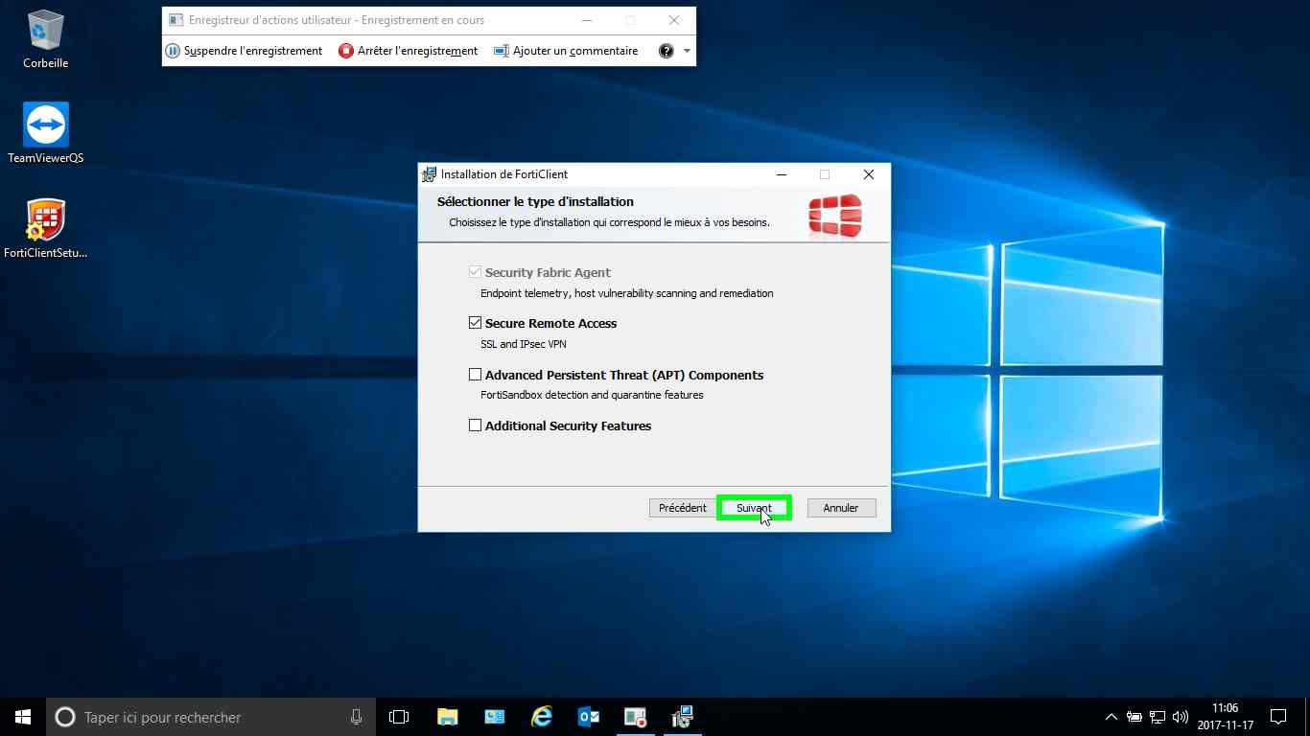Screen dimensions: 1310x736
Task: Select the FortiClientSetup desktop icon
Action: coord(46,228)
